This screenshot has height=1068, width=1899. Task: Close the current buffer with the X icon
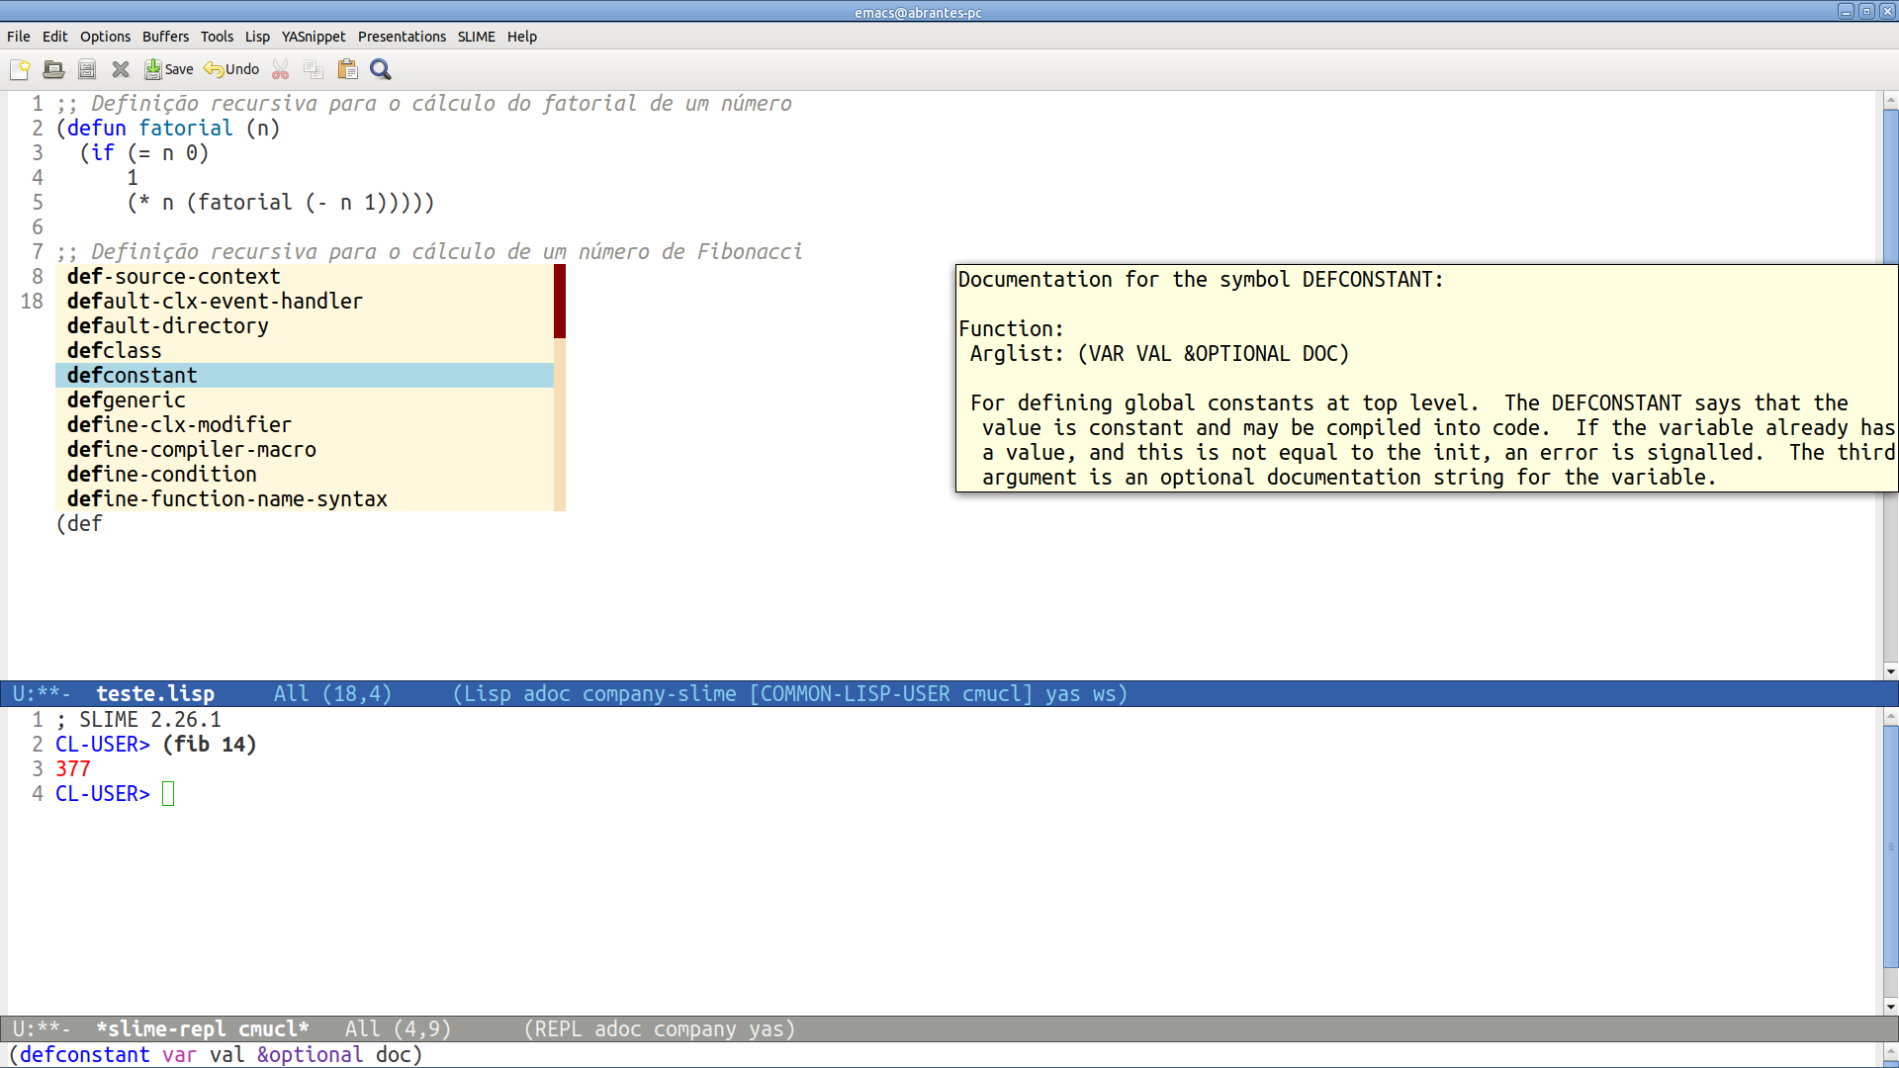[120, 69]
